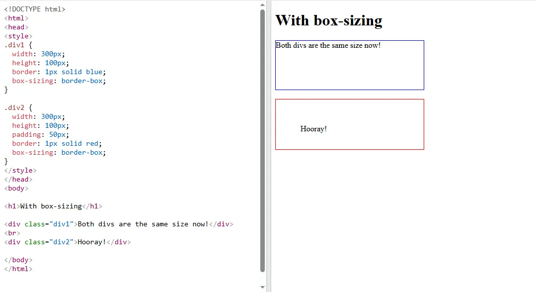This screenshot has height=292, width=536.
Task: Click the closing body tag
Action: click(x=18, y=260)
